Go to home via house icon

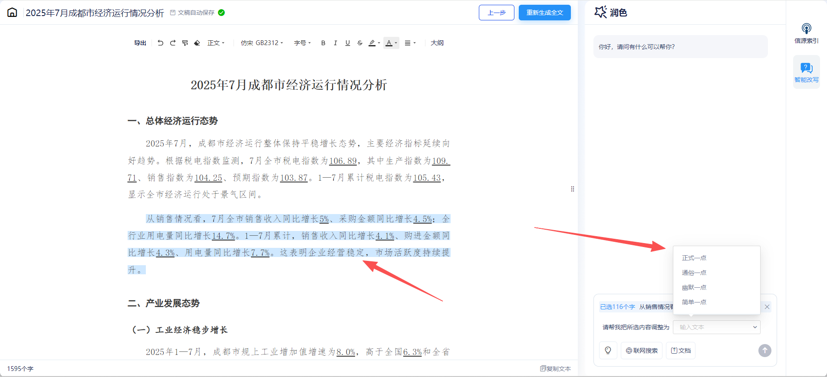pos(12,13)
